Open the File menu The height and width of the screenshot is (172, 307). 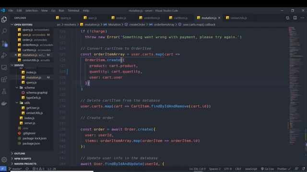pyautogui.click(x=11, y=11)
